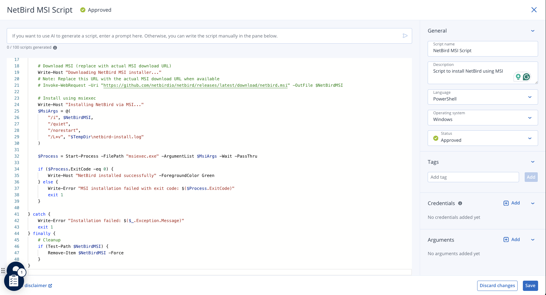This screenshot has width=546, height=295.
Task: Click the send arrow in the AI prompt field
Action: point(405,36)
